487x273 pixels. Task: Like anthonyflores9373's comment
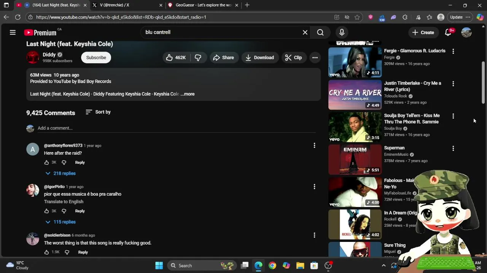point(46,162)
